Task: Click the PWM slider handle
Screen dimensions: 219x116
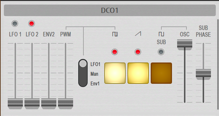Action: coord(65,103)
